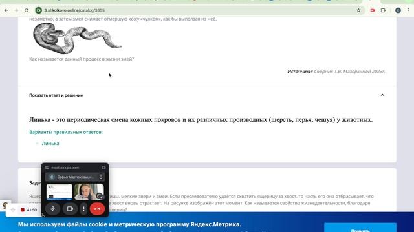The image size is (414, 232).
Task: Click the question 'Как называется данный процесс в жизни змей?'
Action: pos(82,59)
